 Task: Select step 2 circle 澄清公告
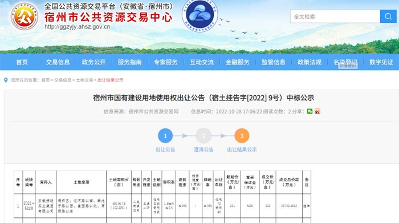(203, 136)
